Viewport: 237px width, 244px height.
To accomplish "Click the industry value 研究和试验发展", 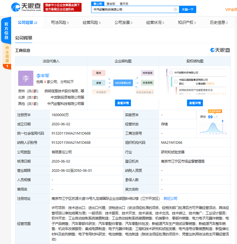I will tap(173, 152).
